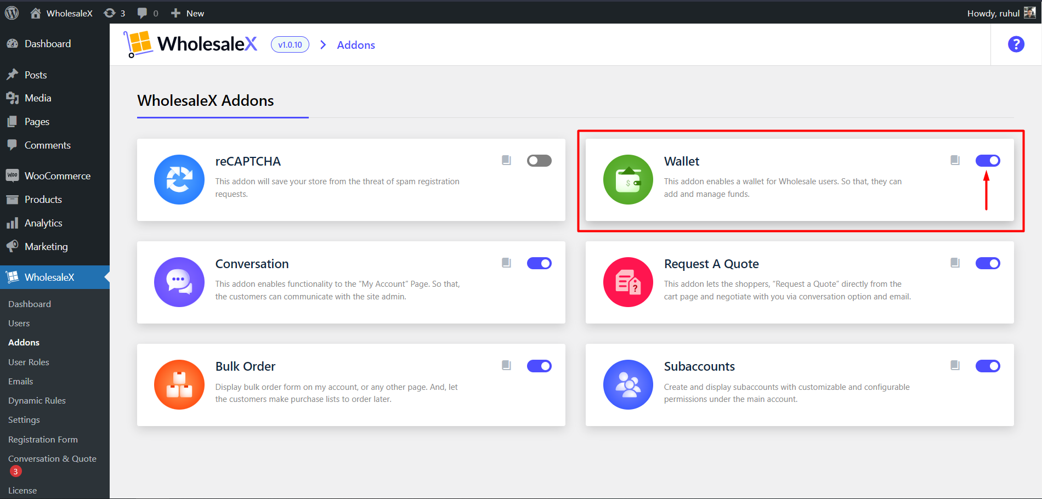Open the Registration Form submenu
Viewport: 1042px width, 499px height.
43,440
